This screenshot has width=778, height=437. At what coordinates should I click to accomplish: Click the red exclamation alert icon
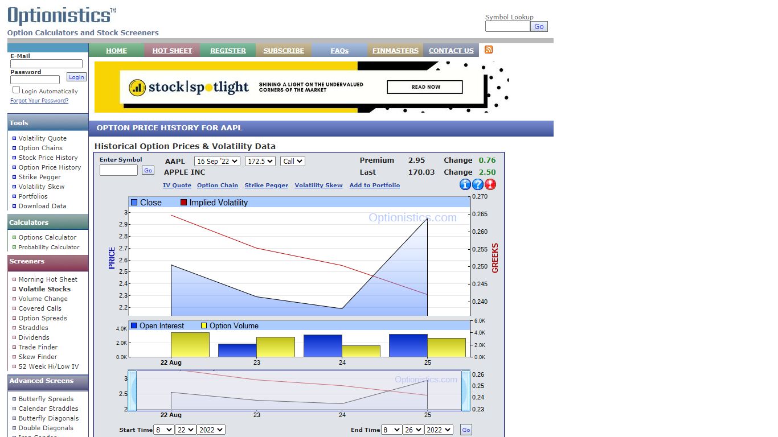(490, 184)
